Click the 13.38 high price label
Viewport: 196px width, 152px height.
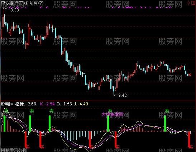pos(13,10)
